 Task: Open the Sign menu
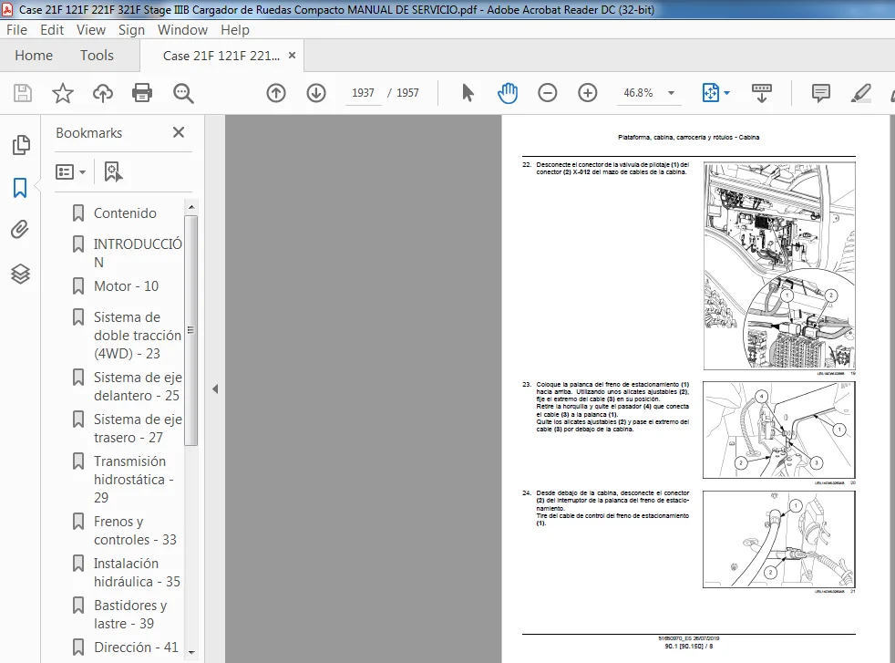(131, 30)
